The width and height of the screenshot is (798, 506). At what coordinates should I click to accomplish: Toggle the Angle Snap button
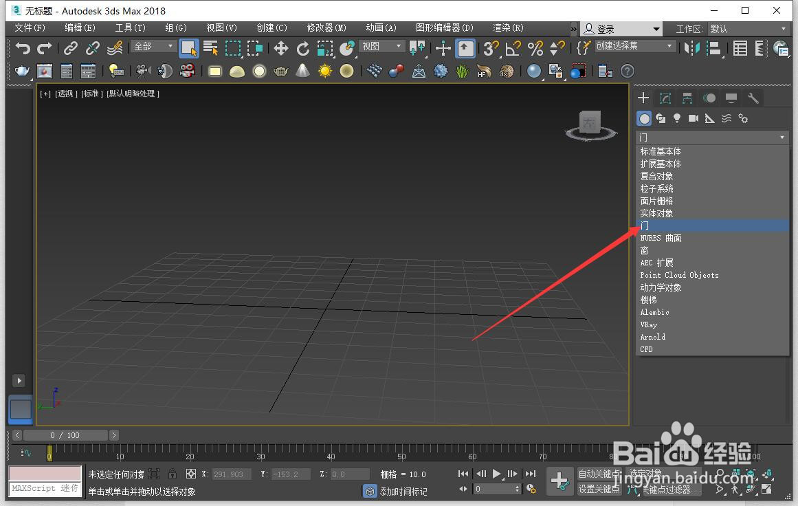pyautogui.click(x=513, y=48)
